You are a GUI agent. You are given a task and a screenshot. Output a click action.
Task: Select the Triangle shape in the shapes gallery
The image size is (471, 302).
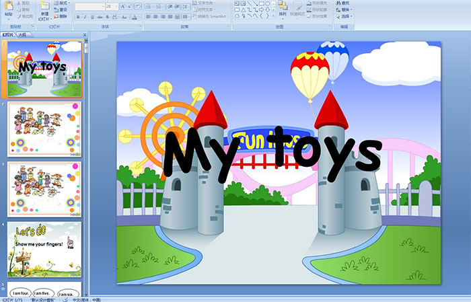[244, 10]
